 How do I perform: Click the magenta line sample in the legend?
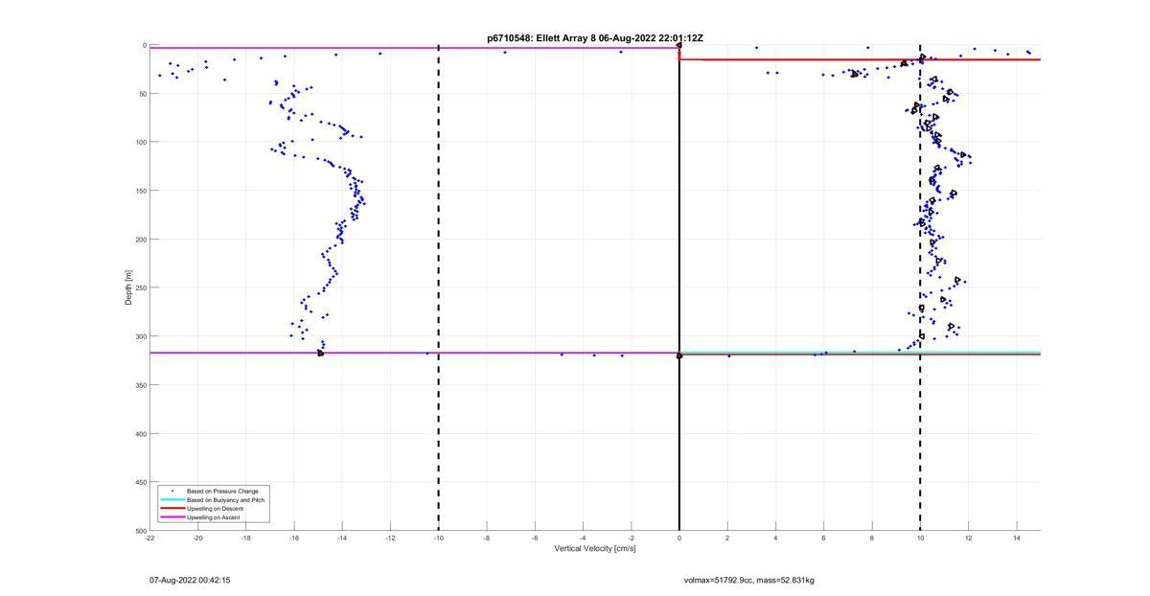(x=172, y=517)
